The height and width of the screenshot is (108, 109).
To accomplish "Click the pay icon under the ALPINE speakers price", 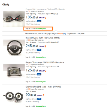I will 39,99.
